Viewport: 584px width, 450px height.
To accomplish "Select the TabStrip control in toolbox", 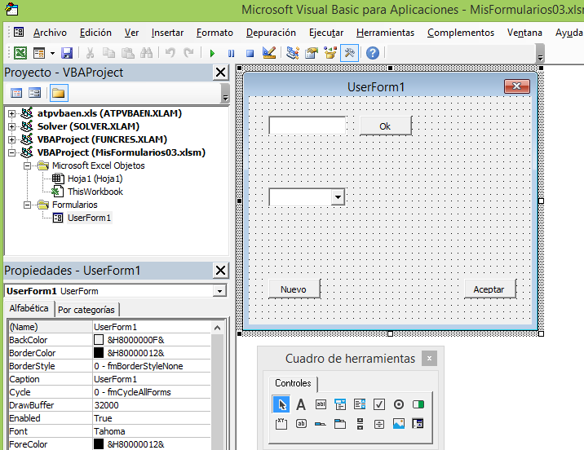I will [x=321, y=424].
